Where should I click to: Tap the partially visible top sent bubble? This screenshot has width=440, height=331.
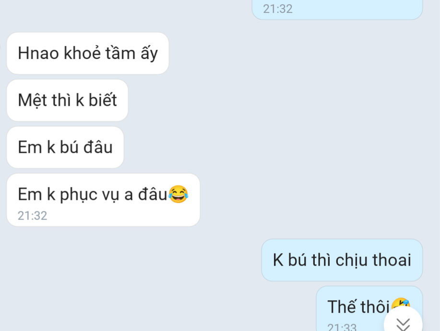pos(337,10)
